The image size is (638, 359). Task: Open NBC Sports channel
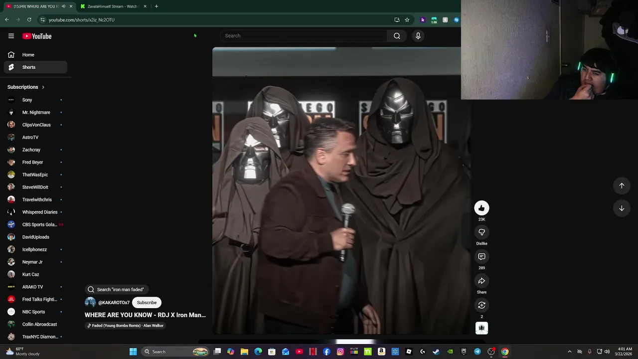[x=35, y=312]
